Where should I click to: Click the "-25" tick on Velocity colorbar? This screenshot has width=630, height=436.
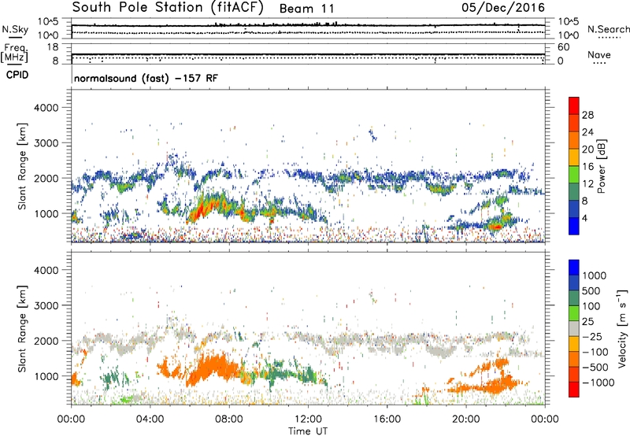[592, 337]
